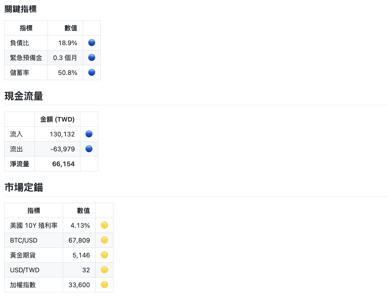
Task: Click the yellow circle icon for 黃金期貨
Action: [x=104, y=255]
